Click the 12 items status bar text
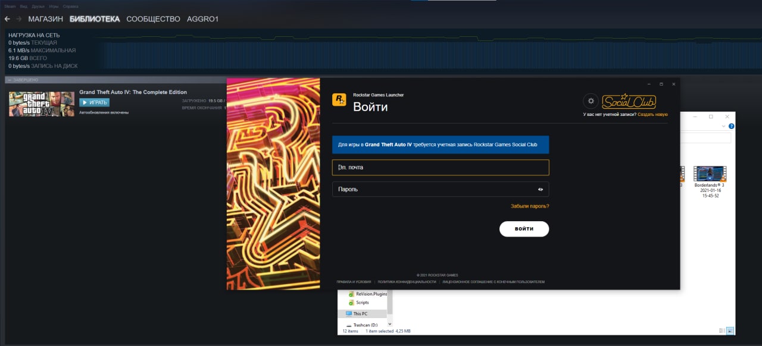 click(x=351, y=331)
